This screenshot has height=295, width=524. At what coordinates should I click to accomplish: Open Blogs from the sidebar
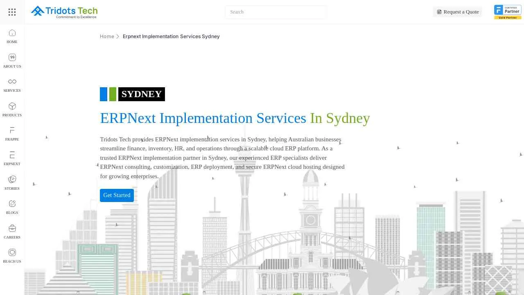coord(12,207)
